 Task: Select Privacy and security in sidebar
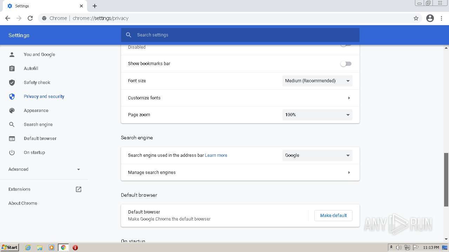click(44, 96)
